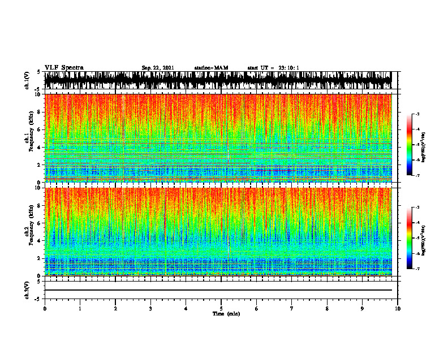Click the "Time (min)" axis label
The width and height of the screenshot is (448, 346).
tap(226, 314)
